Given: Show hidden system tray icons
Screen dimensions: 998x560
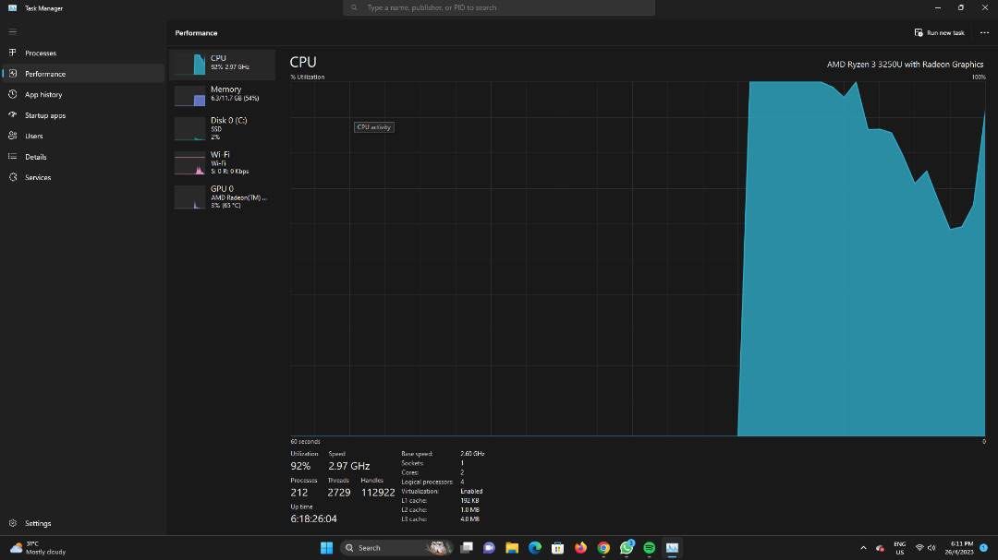Looking at the screenshot, I should tap(863, 548).
